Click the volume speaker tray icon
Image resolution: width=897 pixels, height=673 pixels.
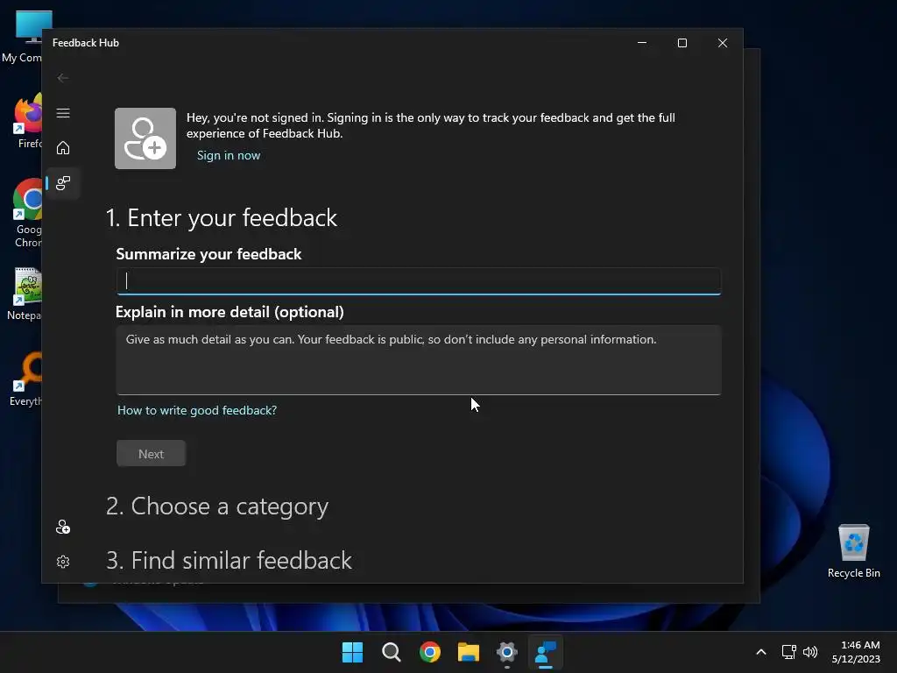810,652
